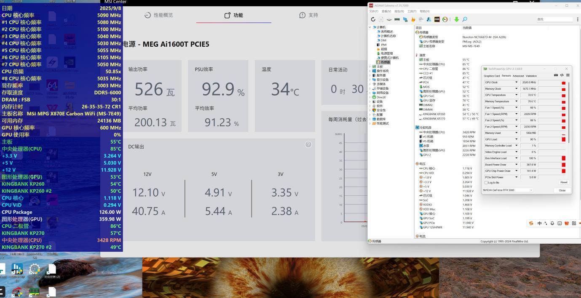Click the AIDA64 sensor gauge toolbar icon

[445, 19]
